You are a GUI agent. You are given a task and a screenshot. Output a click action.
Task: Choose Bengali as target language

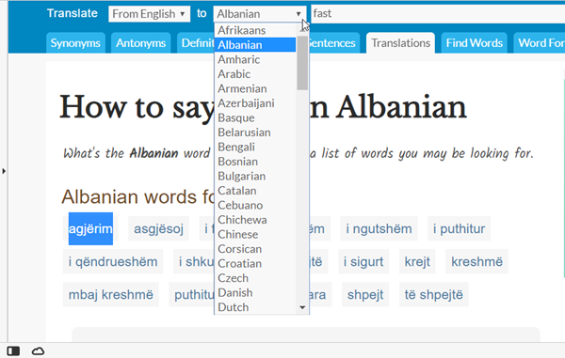(x=255, y=147)
